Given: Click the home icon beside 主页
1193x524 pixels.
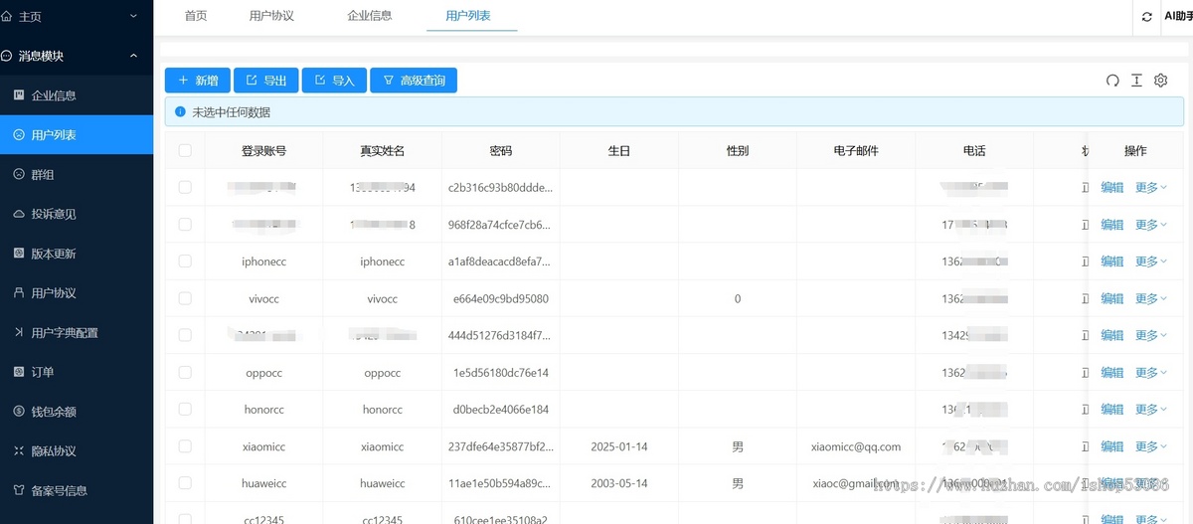Looking at the screenshot, I should tap(7, 17).
